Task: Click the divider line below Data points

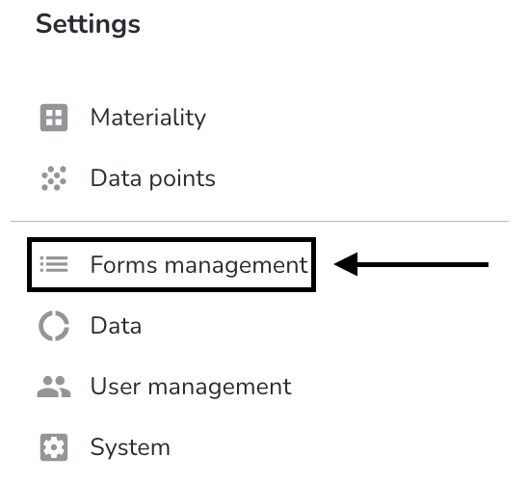Action: click(259, 221)
